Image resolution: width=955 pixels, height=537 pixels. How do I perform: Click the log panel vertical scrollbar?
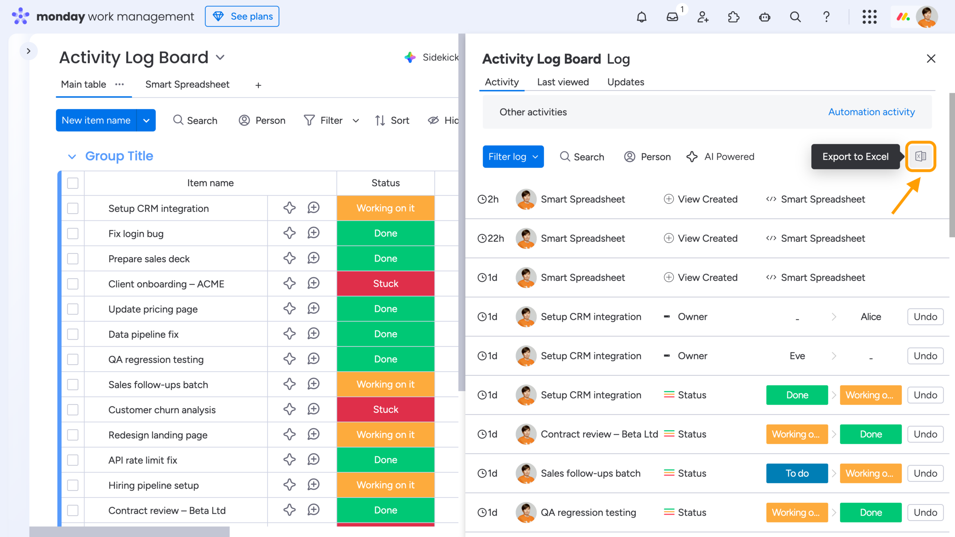[952, 165]
